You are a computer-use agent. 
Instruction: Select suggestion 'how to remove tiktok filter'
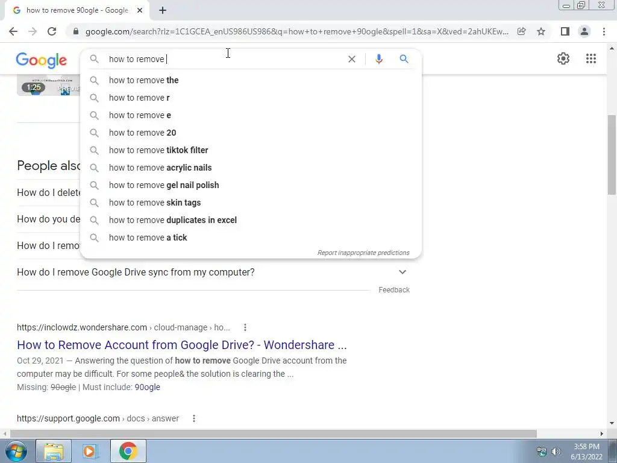tap(251, 150)
